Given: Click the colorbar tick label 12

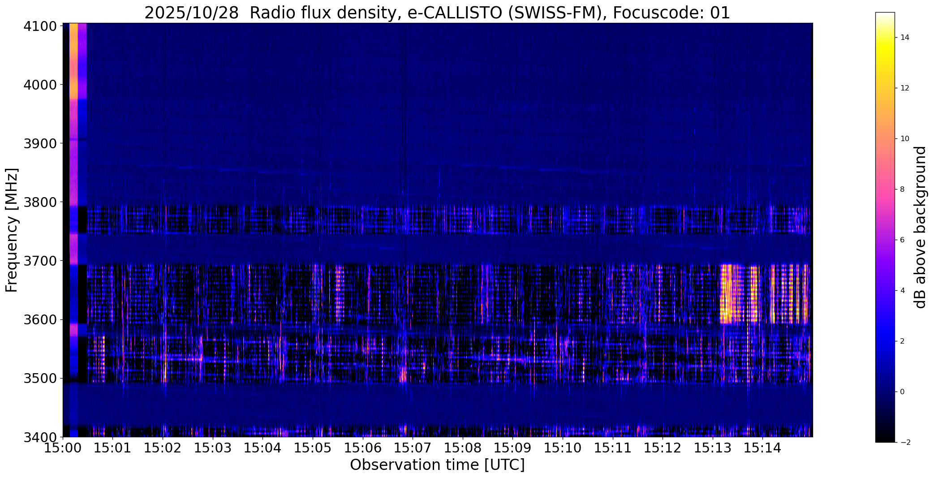Looking at the screenshot, I should [x=905, y=88].
